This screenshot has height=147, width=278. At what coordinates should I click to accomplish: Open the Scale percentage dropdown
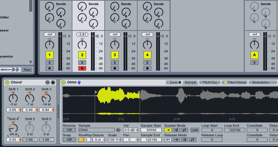tap(113, 139)
